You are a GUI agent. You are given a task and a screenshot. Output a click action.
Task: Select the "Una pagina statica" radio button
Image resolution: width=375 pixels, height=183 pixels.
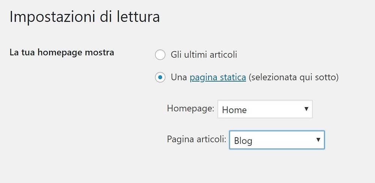(x=160, y=78)
